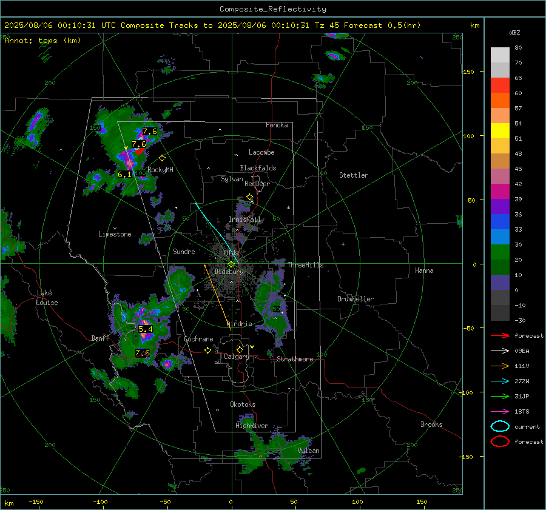Click the Cochrane label
Screen dimensions: 546x510
198,339
